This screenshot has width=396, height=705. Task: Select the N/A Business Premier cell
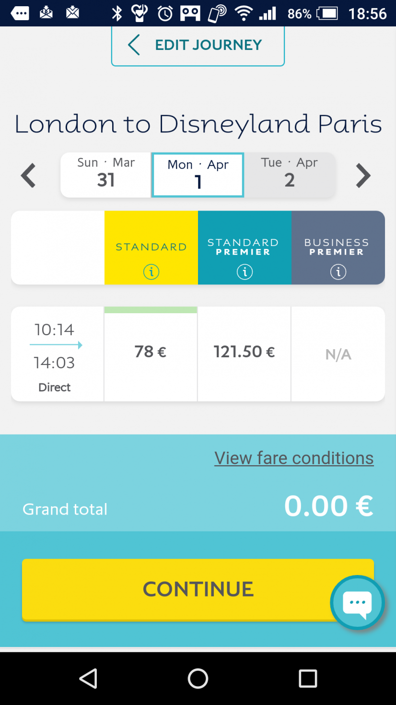[338, 354]
